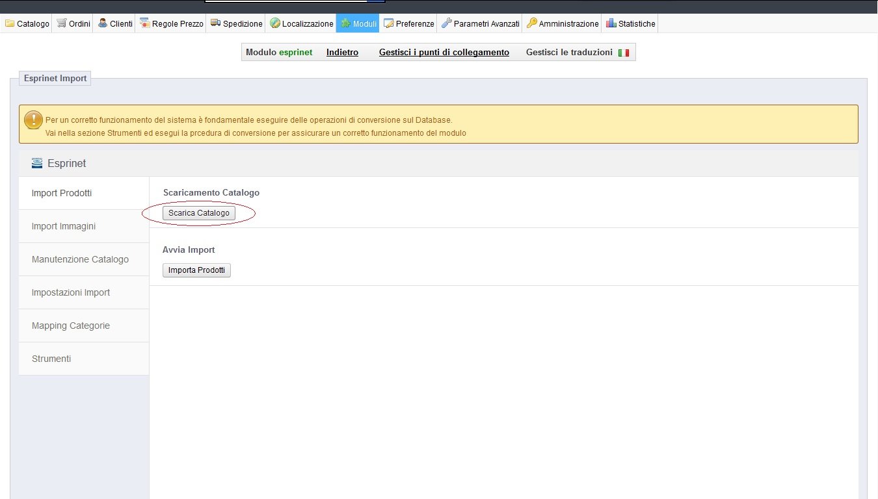Click the Moduli puzzle piece icon
Screen dimensions: 878x499
pyautogui.click(x=345, y=23)
